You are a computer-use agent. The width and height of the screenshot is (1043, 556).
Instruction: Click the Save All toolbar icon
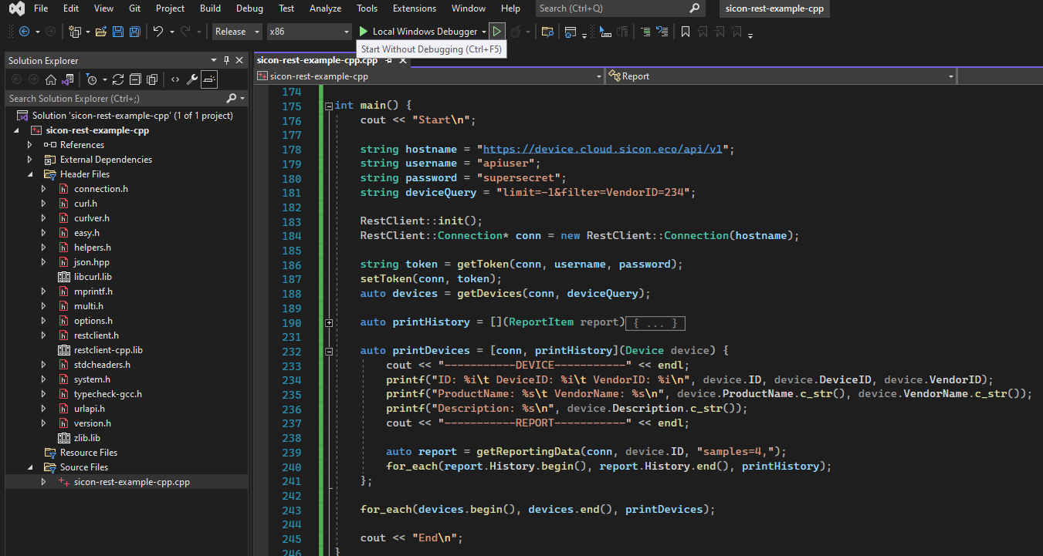pos(135,32)
